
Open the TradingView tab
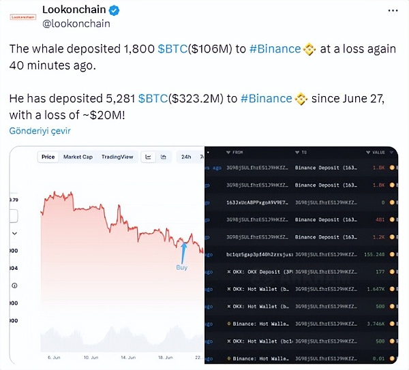coord(117,157)
